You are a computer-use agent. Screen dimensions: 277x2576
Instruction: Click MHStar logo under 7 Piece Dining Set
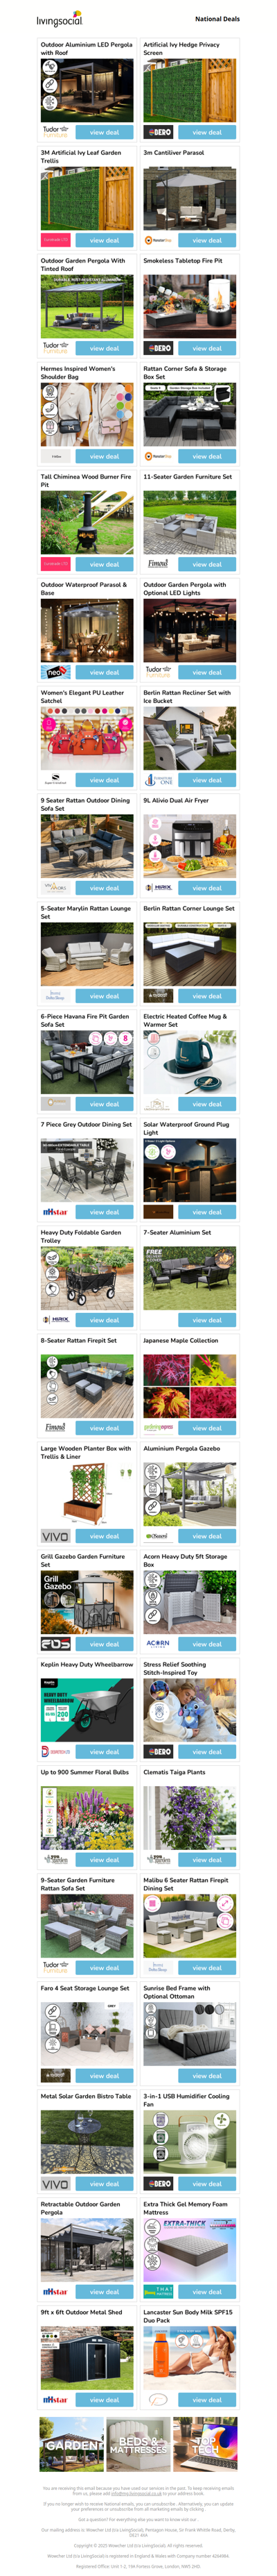point(55,1212)
